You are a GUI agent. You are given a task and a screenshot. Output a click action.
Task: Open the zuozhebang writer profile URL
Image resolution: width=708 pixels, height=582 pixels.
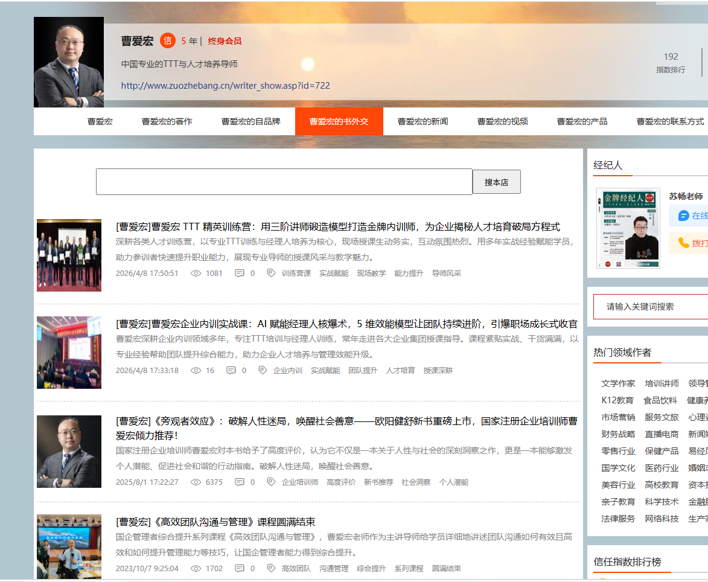point(225,86)
